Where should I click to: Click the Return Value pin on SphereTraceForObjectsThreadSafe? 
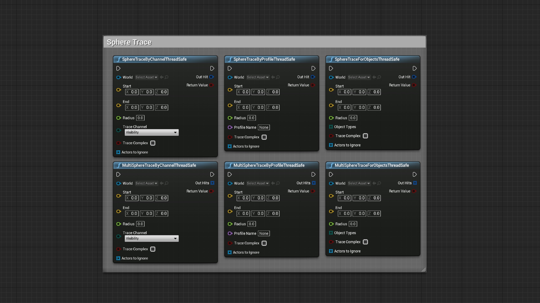pyautogui.click(x=415, y=85)
